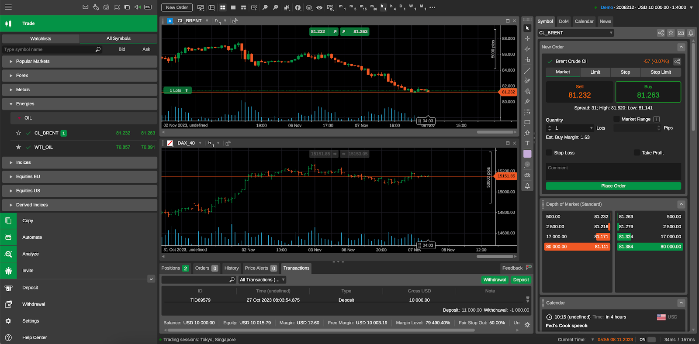Open the All Transactions filter dropdown
This screenshot has width=699, height=344.
point(262,280)
